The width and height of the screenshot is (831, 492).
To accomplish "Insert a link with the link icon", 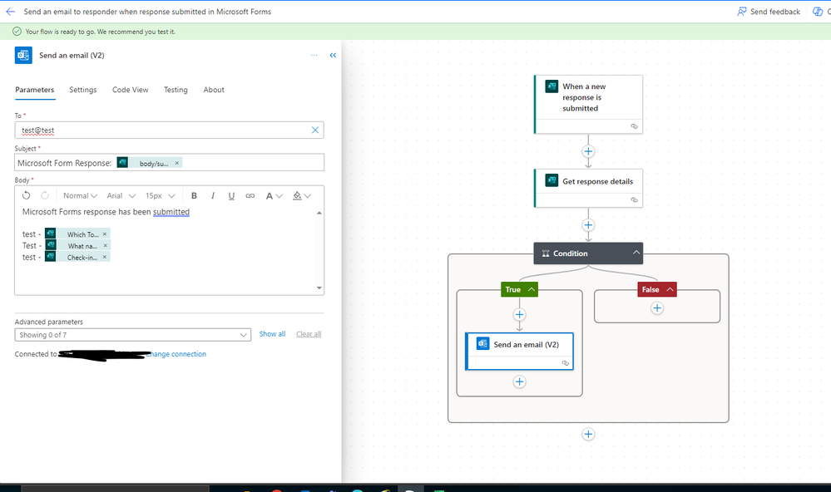I will 250,195.
